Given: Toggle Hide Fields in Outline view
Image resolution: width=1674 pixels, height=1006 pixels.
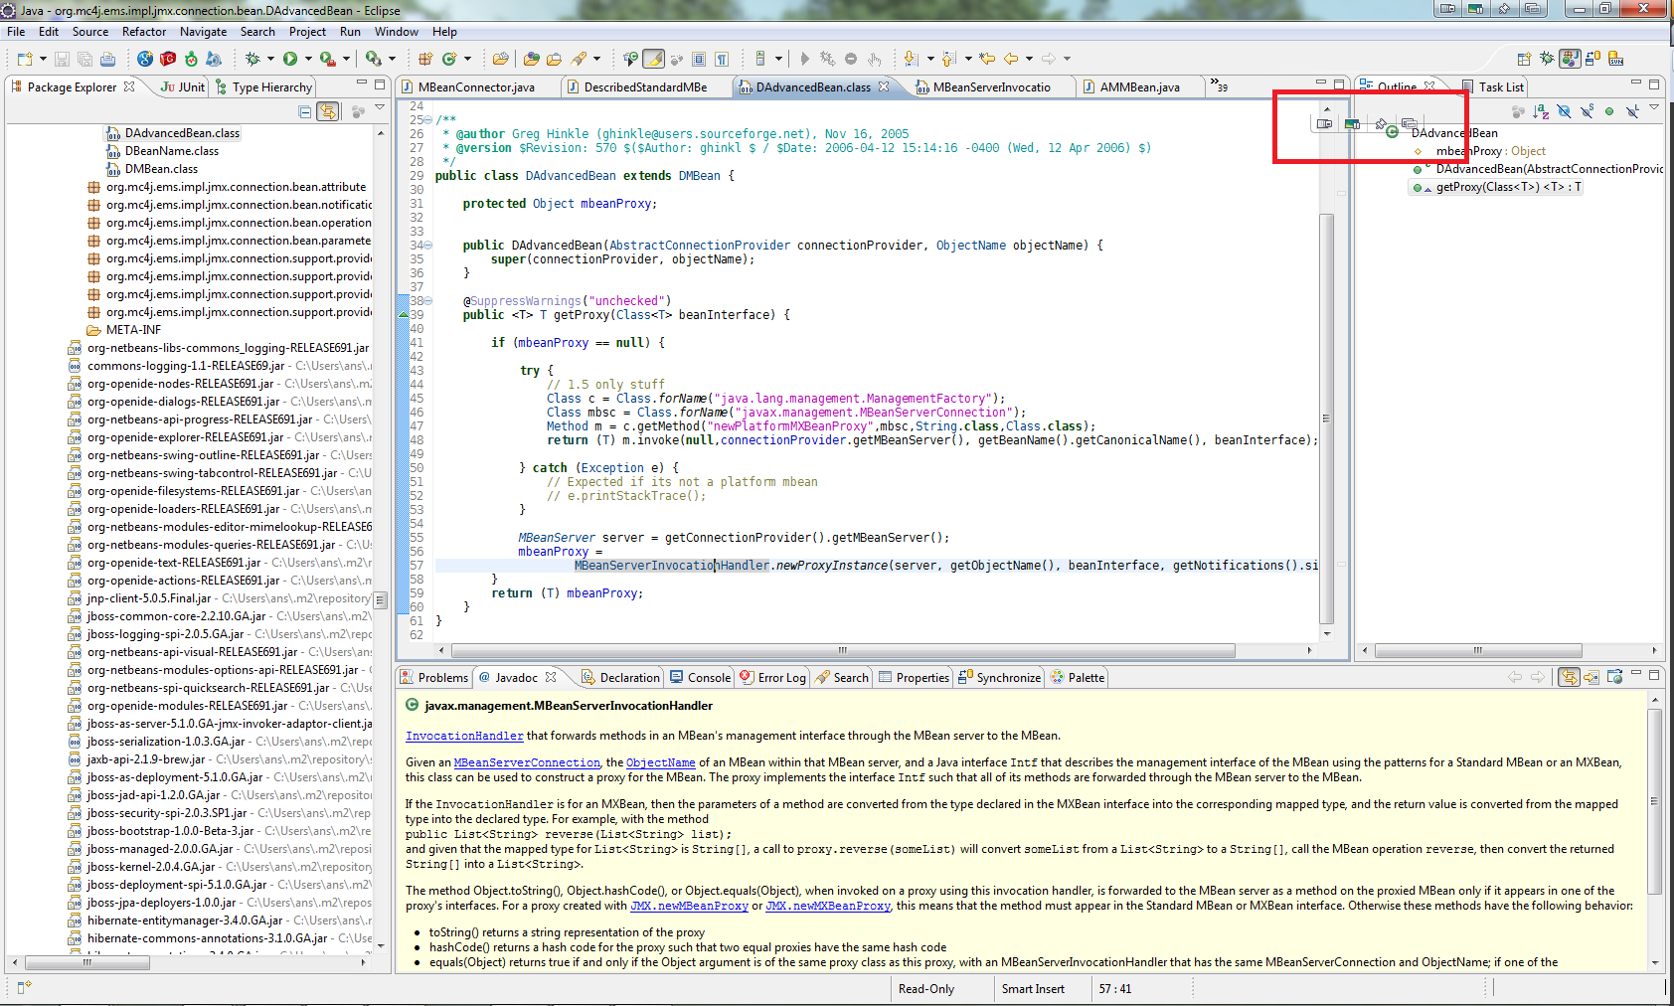Looking at the screenshot, I should [1564, 112].
